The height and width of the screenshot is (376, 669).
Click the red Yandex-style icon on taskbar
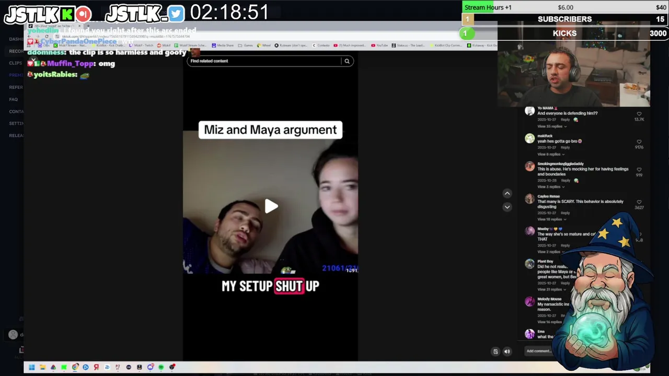96,367
